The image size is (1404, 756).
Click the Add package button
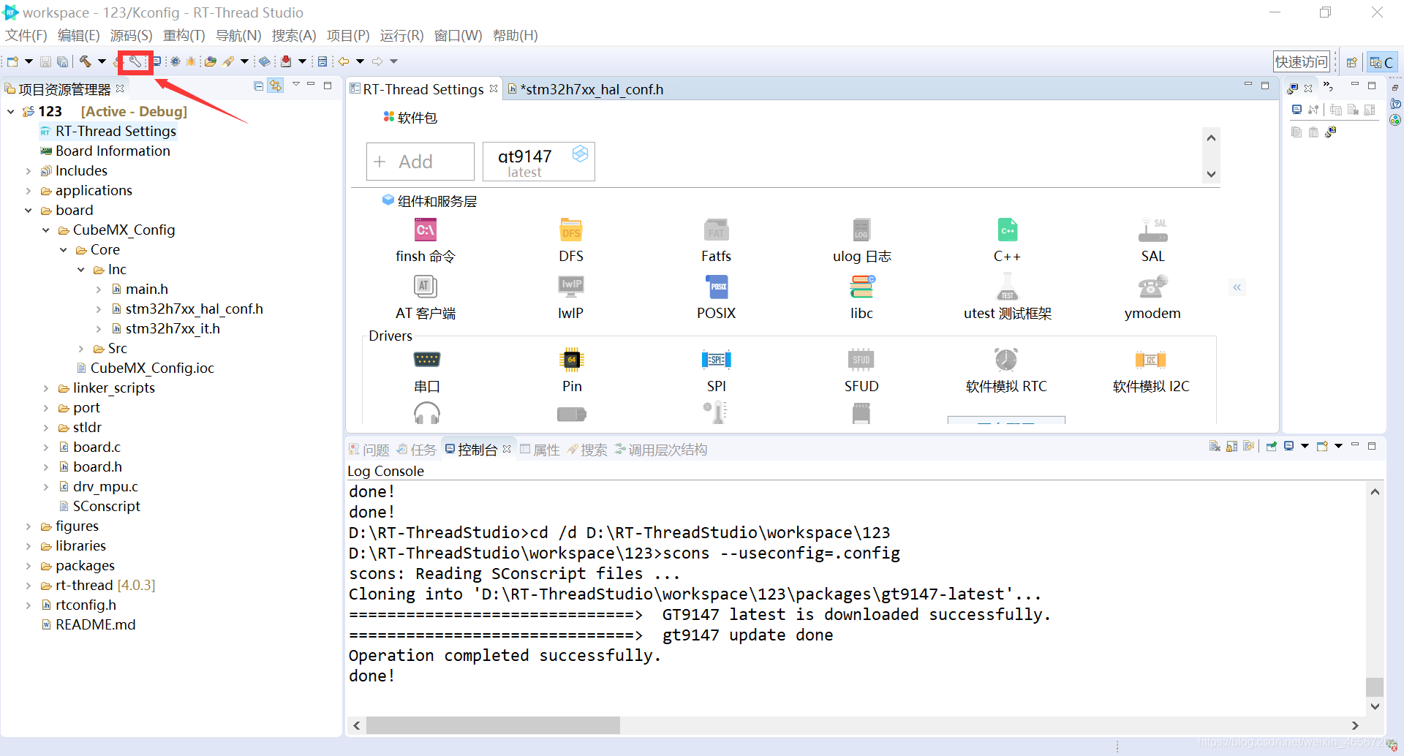pos(420,162)
